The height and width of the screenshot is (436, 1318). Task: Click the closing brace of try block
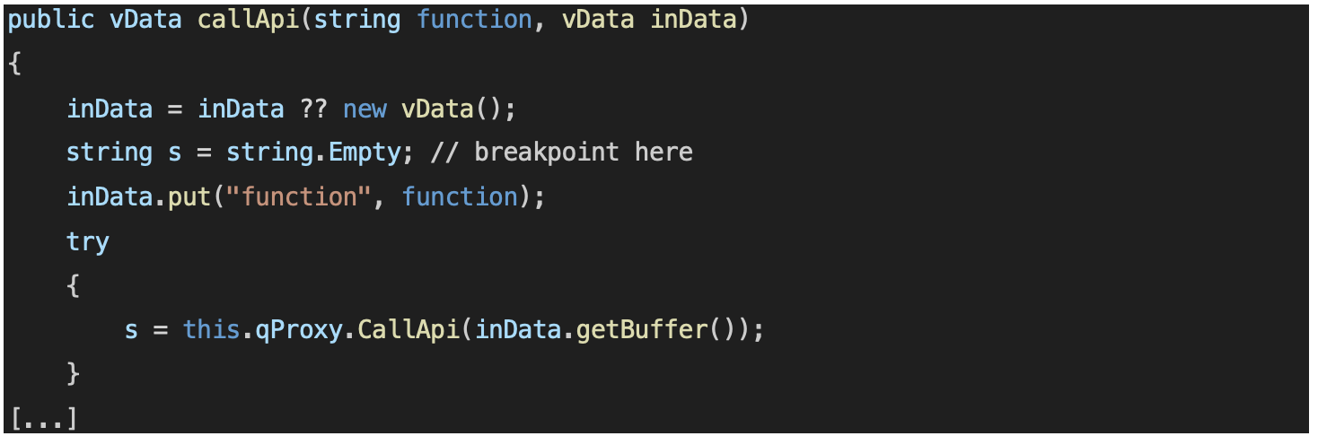(x=73, y=373)
